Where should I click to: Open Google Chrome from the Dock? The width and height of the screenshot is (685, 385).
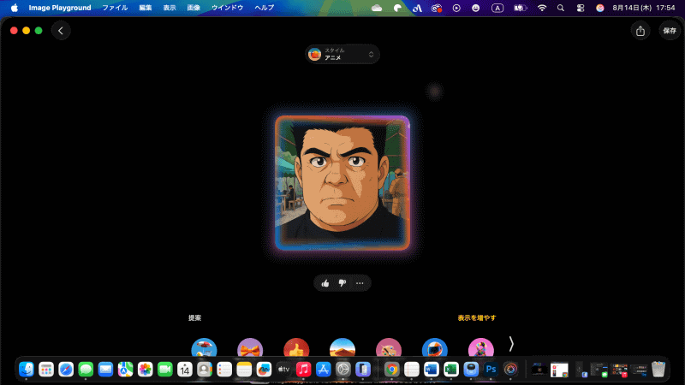(392, 370)
